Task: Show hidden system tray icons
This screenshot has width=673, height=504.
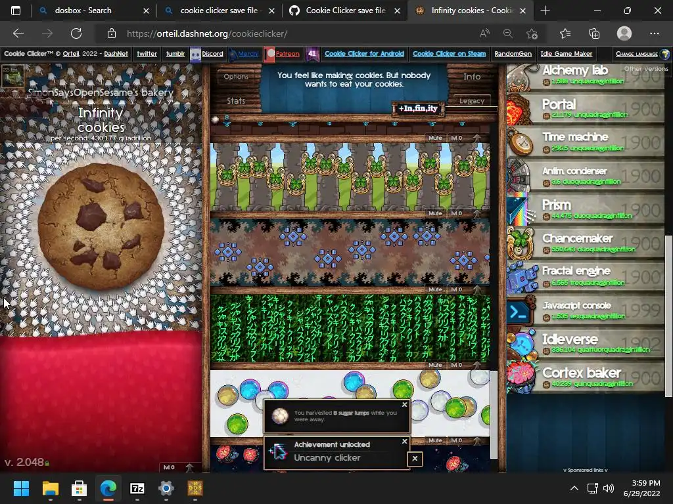Action: tap(574, 488)
